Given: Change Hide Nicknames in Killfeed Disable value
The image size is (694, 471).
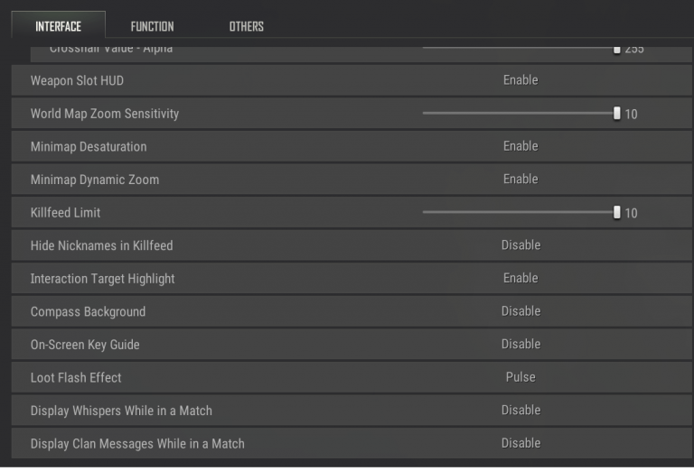Looking at the screenshot, I should click(x=520, y=245).
